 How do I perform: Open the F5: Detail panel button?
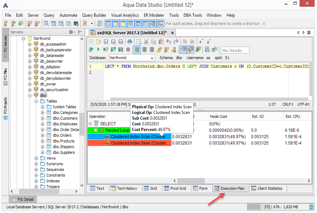click(23, 200)
